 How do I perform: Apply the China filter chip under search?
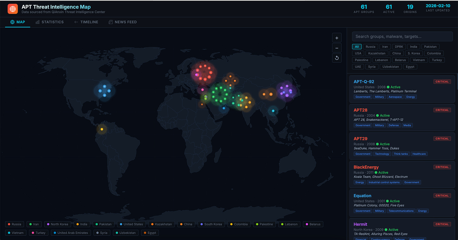point(397,53)
